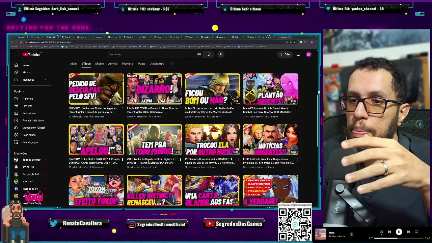Open FICOU BOM OU NÃO thumbnail
The width and height of the screenshot is (432, 243).
coord(212,89)
